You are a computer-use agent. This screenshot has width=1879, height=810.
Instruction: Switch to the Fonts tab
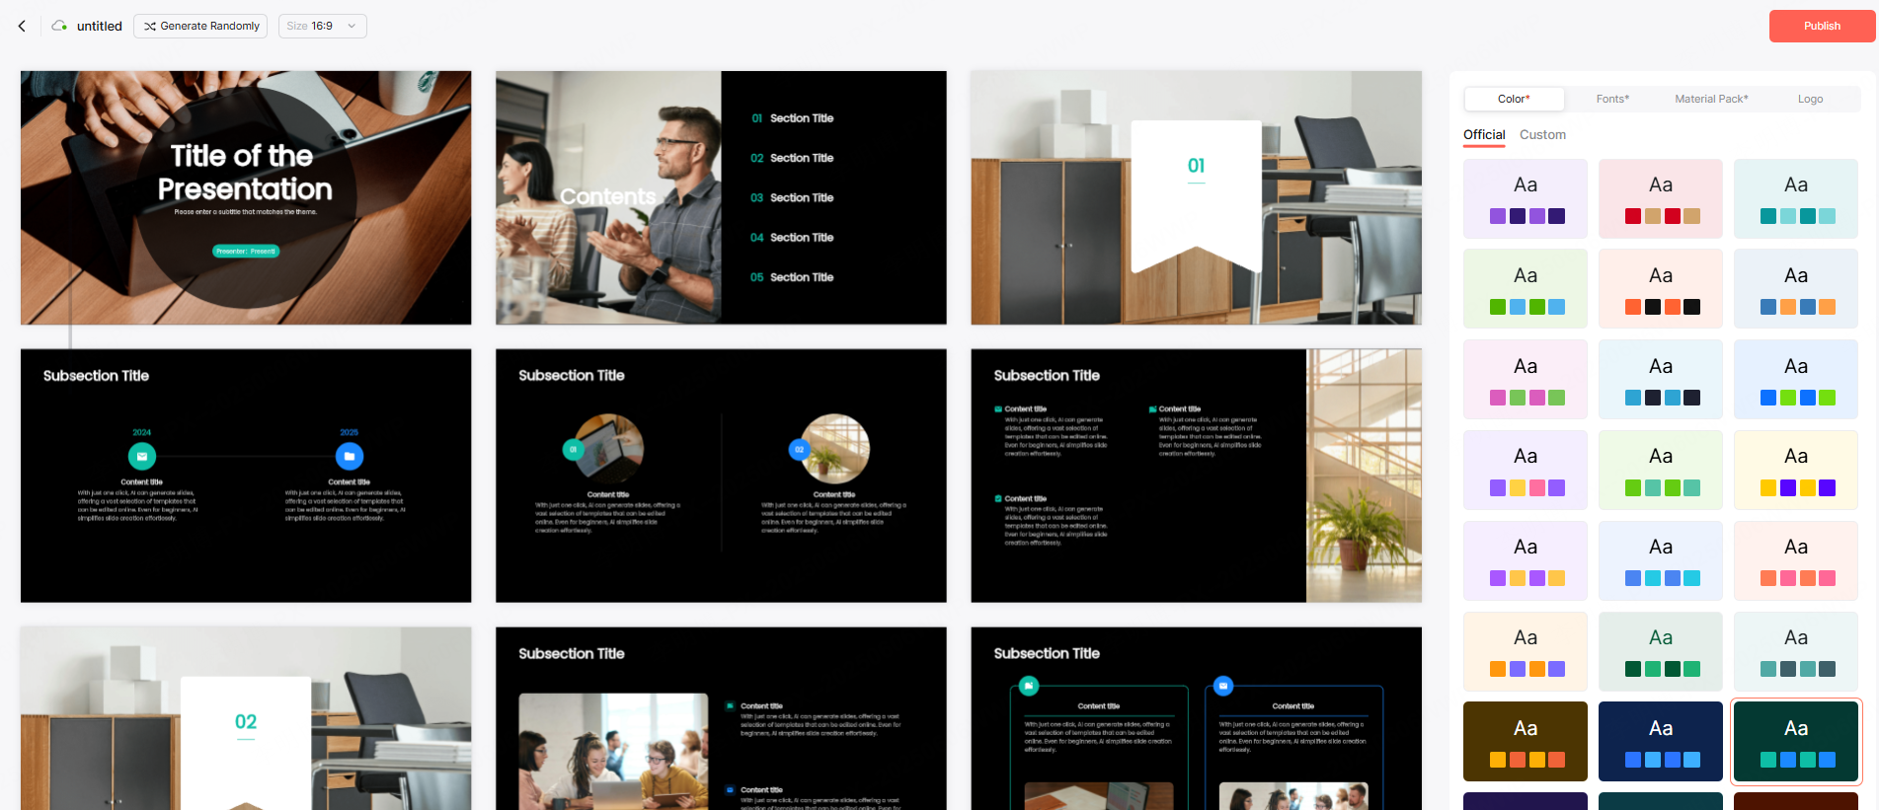[1612, 99]
